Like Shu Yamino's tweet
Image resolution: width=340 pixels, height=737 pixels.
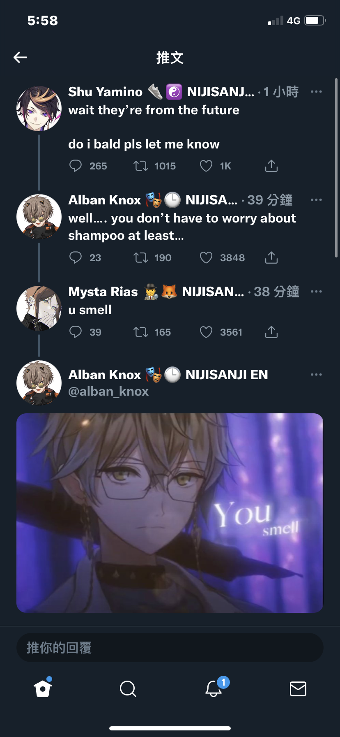[206, 166]
